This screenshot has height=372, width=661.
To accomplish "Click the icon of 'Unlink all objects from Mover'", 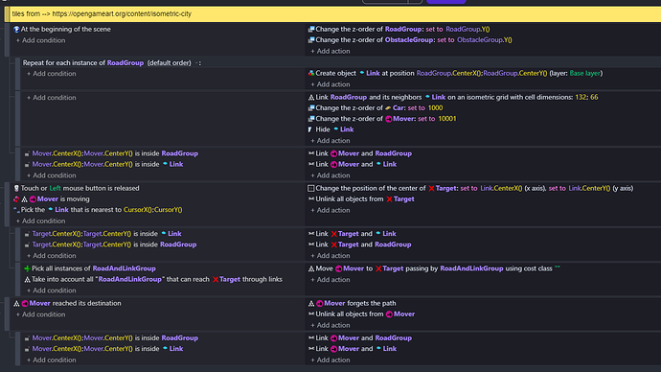I will click(311, 314).
